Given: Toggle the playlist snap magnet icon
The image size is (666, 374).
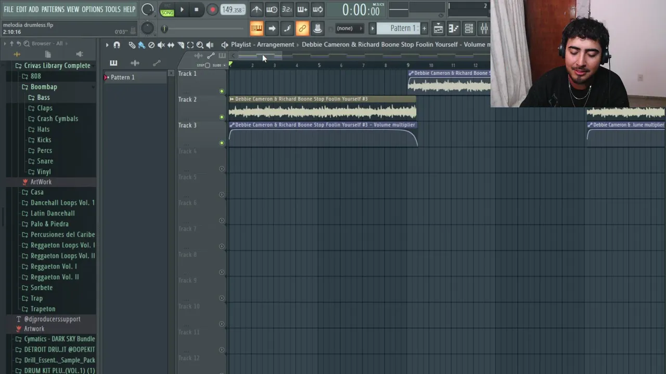Looking at the screenshot, I should point(117,45).
